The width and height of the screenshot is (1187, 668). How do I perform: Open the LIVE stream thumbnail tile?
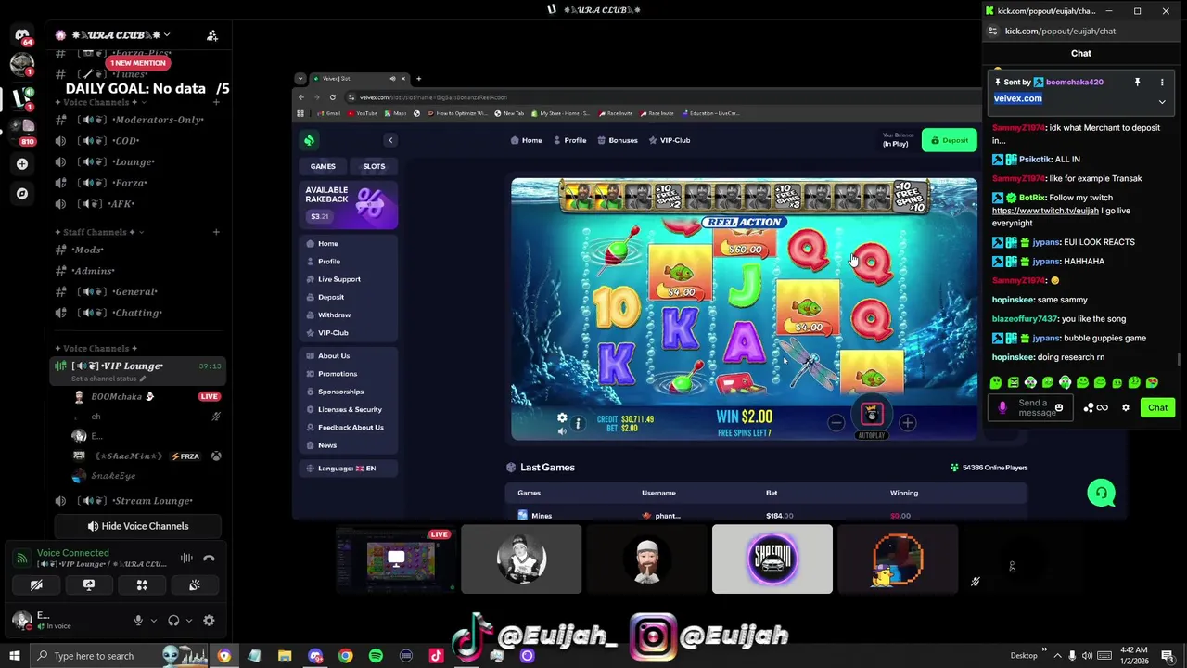[396, 559]
